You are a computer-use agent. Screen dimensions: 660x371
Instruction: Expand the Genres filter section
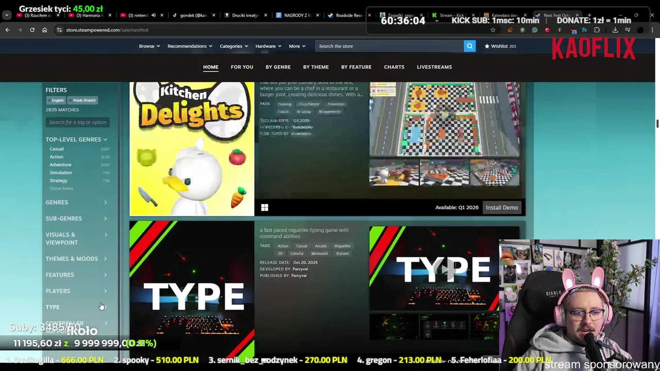(76, 202)
